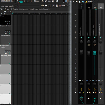Click the volume fader on insert 3

pyautogui.click(x=101, y=52)
